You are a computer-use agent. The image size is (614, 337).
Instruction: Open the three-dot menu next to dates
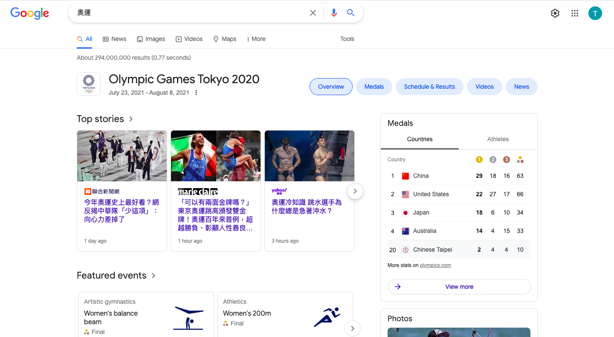(x=196, y=93)
